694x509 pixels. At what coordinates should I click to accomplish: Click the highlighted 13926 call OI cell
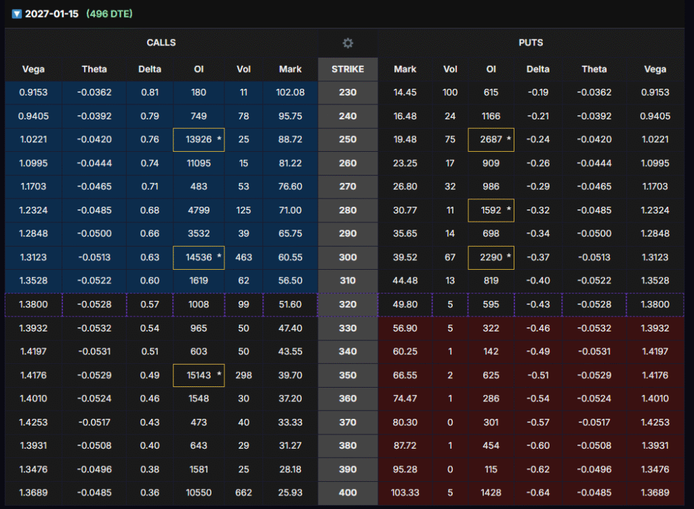pos(199,140)
